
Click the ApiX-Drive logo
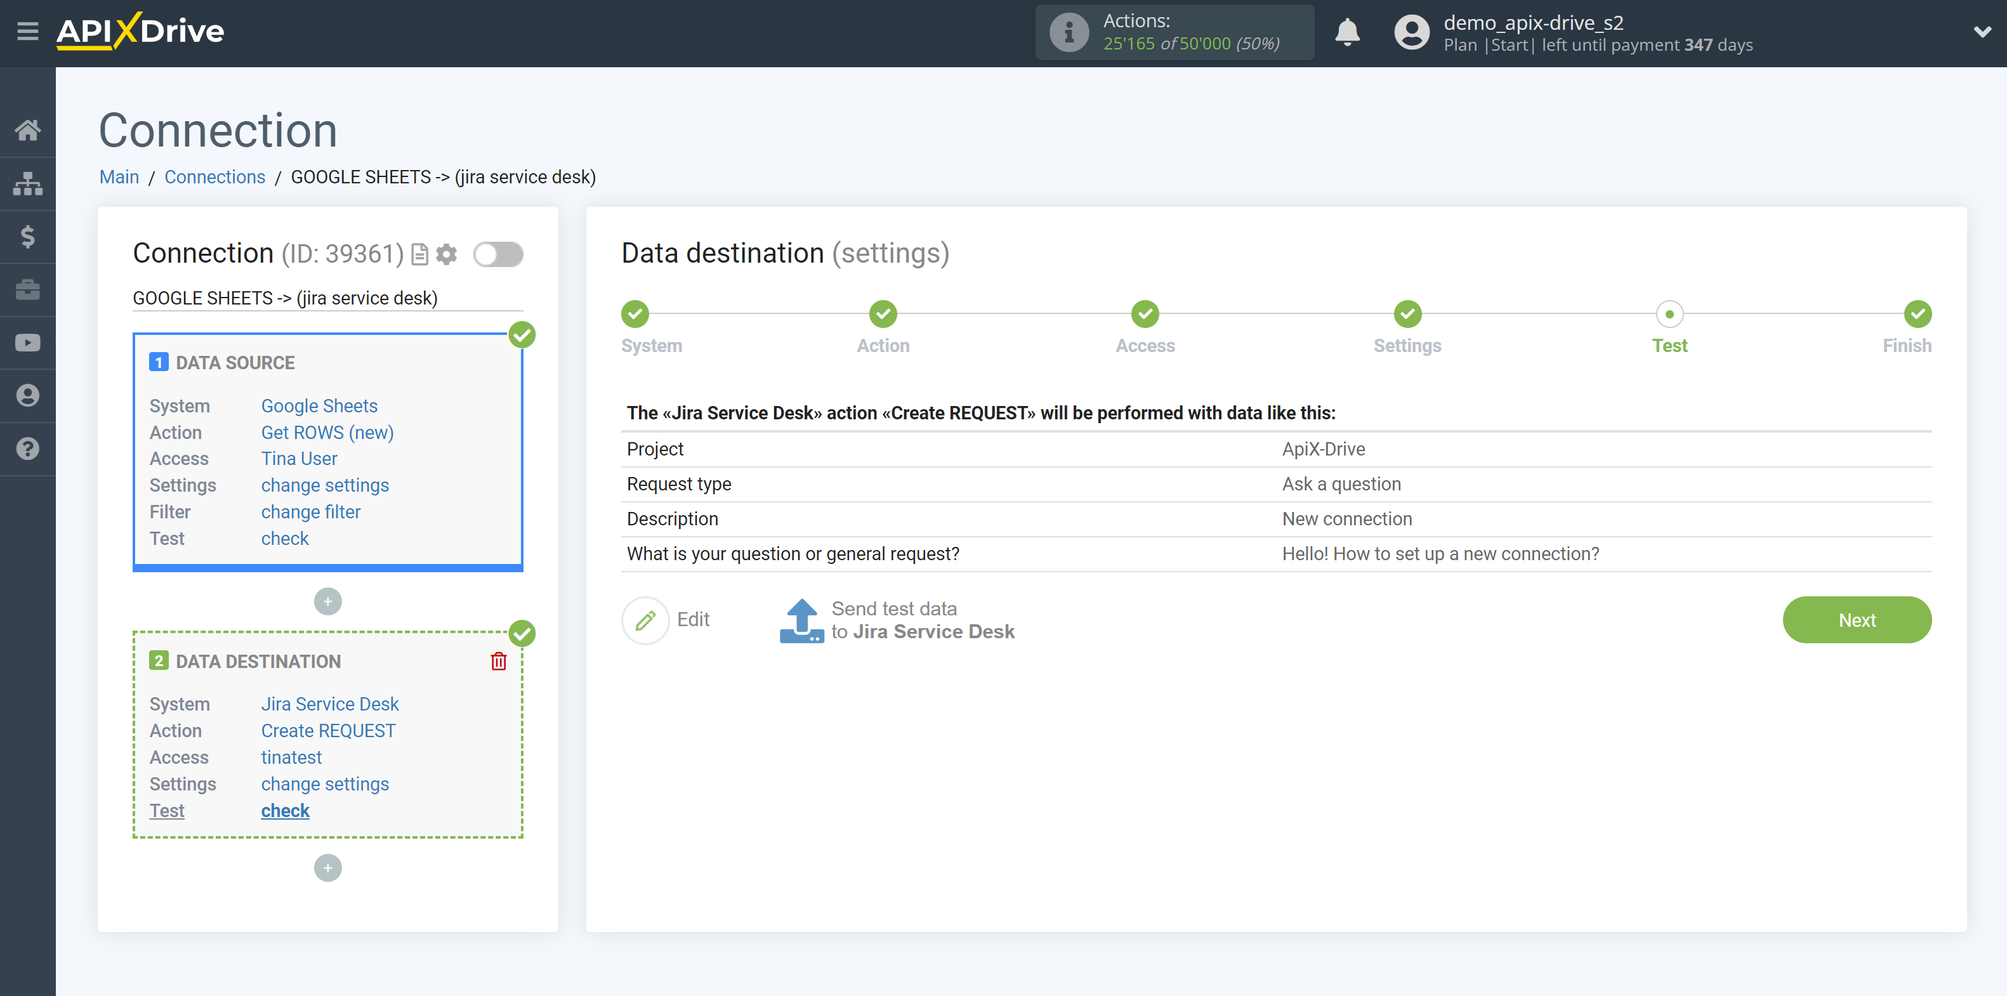tap(140, 31)
